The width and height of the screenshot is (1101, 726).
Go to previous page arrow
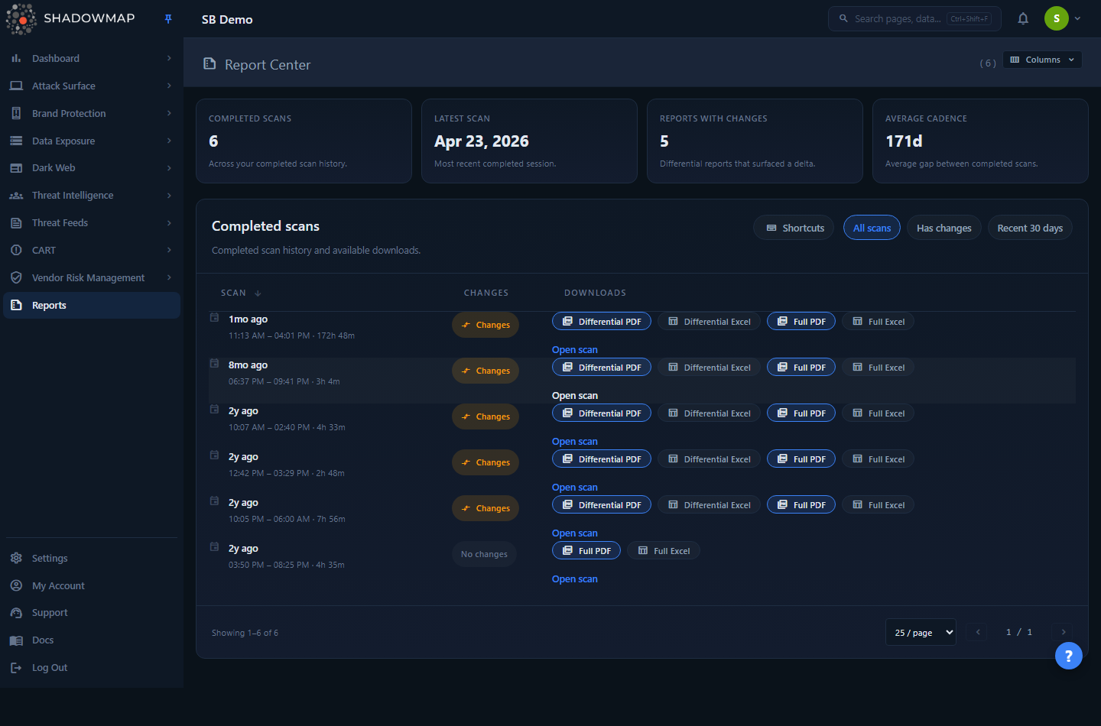point(977,632)
